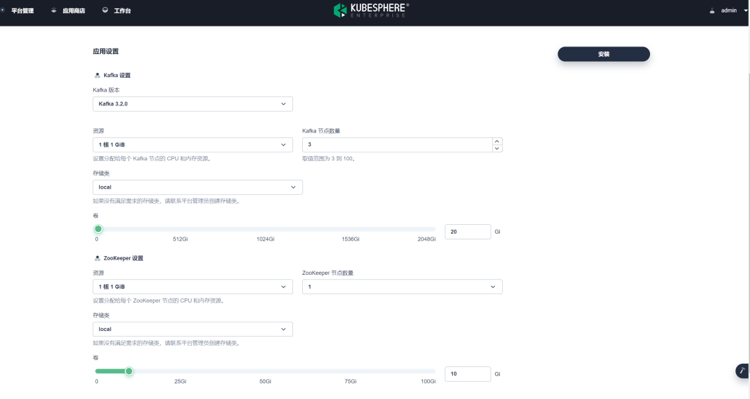The height and width of the screenshot is (399, 750).
Task: Set Kafka volume slider to 1024Gi mark
Action: (x=265, y=230)
